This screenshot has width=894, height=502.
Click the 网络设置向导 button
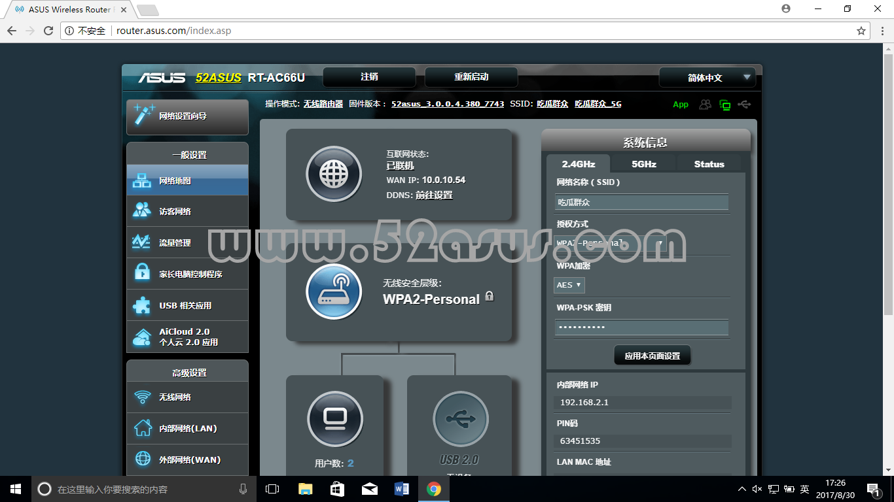pyautogui.click(x=187, y=116)
